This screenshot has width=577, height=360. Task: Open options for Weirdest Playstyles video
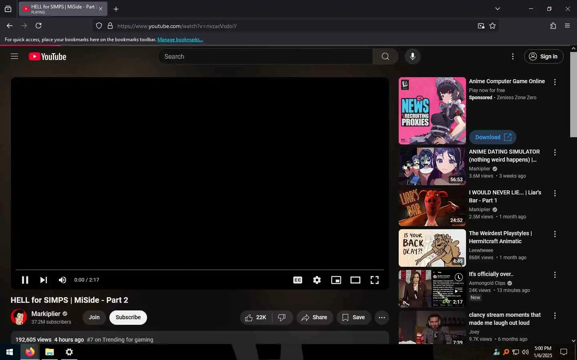555,234
